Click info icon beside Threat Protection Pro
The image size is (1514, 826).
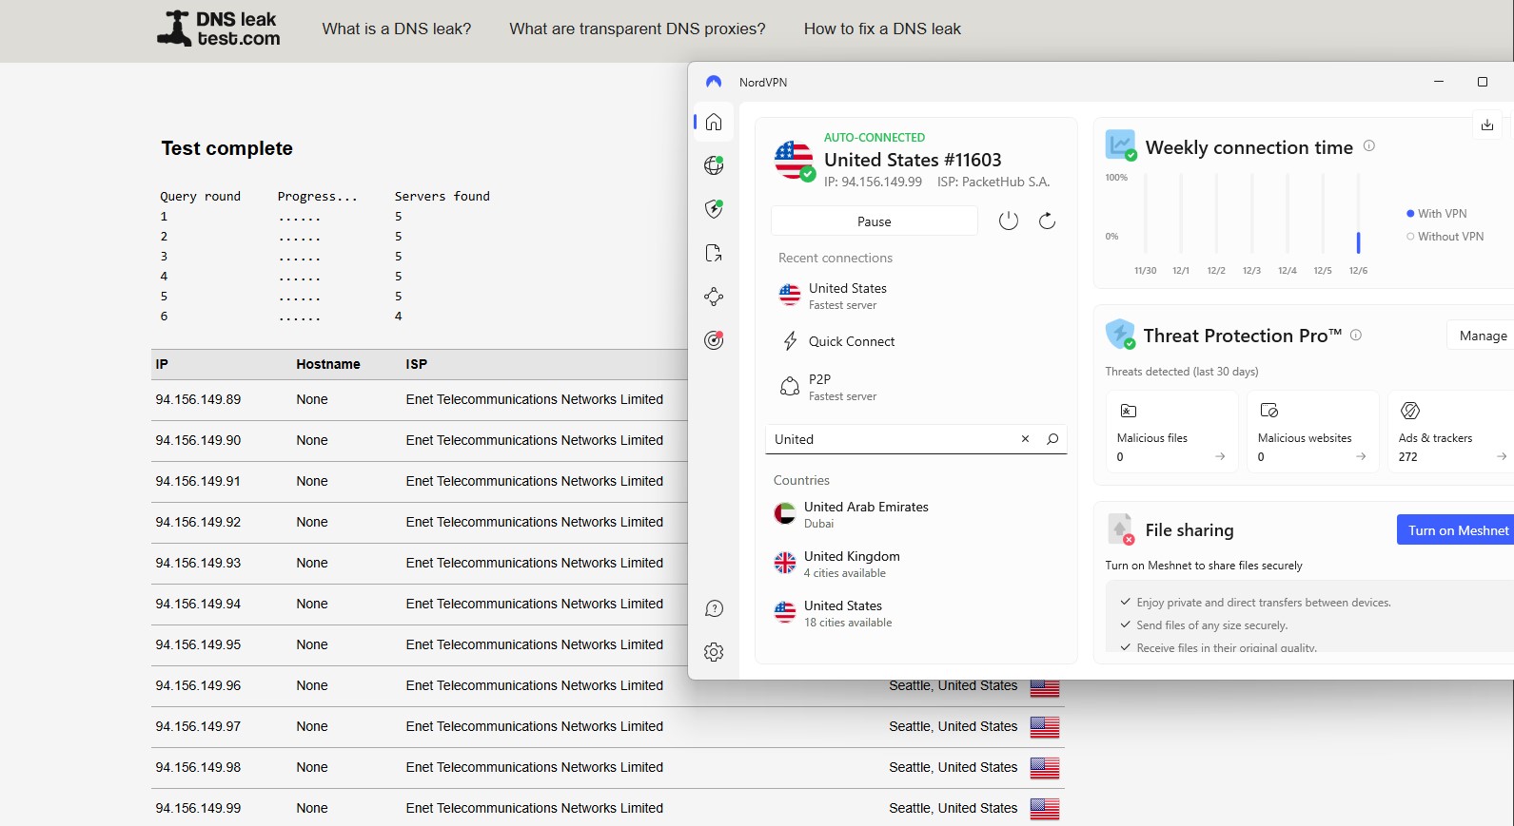[1356, 335]
